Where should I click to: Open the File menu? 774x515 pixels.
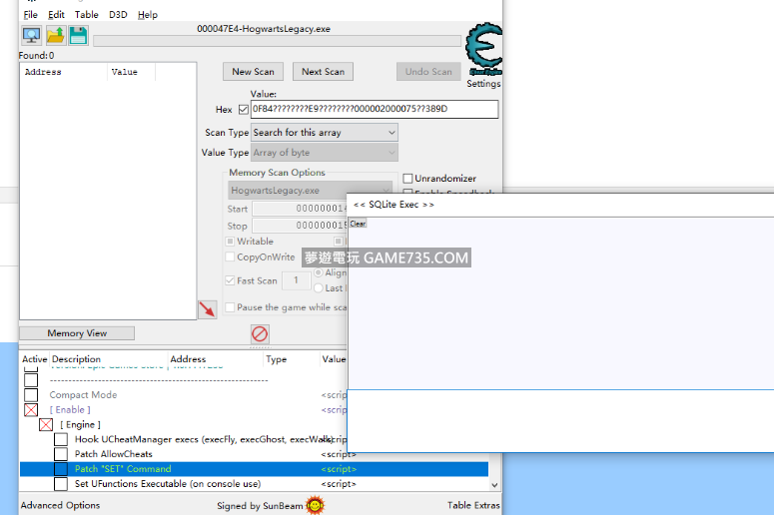(31, 15)
